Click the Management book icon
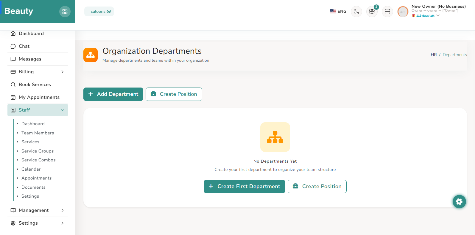Image resolution: width=475 pixels, height=235 pixels. 13,210
